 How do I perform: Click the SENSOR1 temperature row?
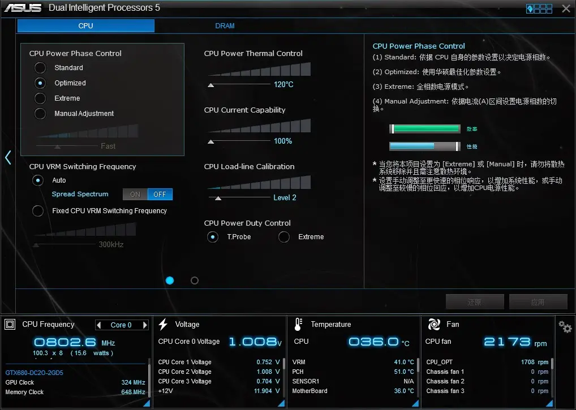353,381
